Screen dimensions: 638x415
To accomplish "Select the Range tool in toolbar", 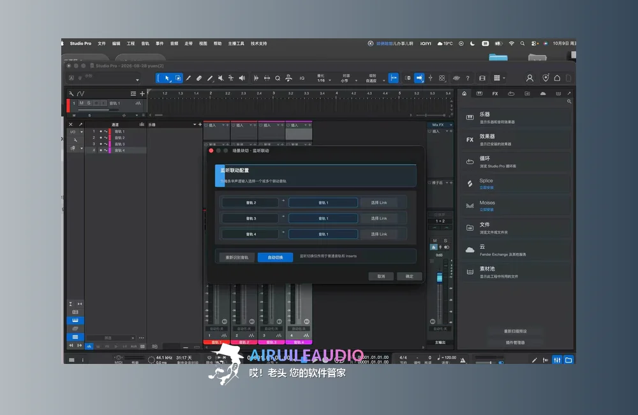I will 178,78.
